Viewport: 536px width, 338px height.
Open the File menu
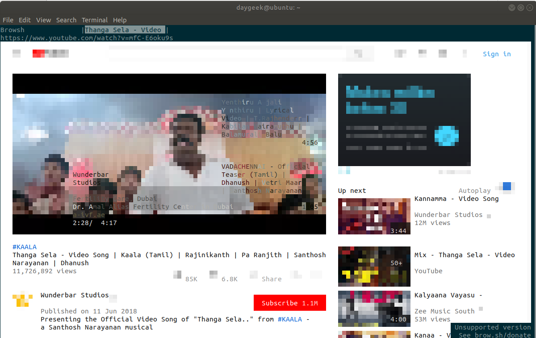click(8, 20)
